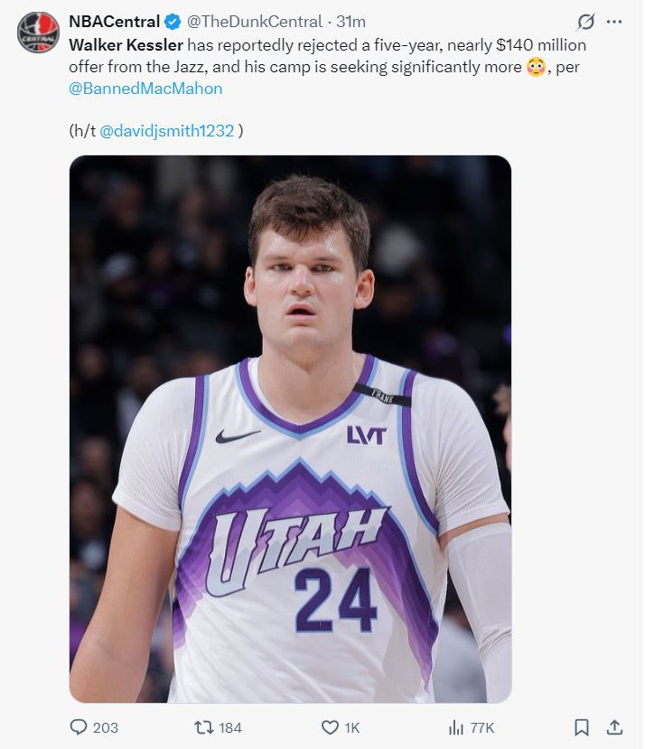Open NBACentral profile avatar
The width and height of the screenshot is (645, 749).
point(38,32)
